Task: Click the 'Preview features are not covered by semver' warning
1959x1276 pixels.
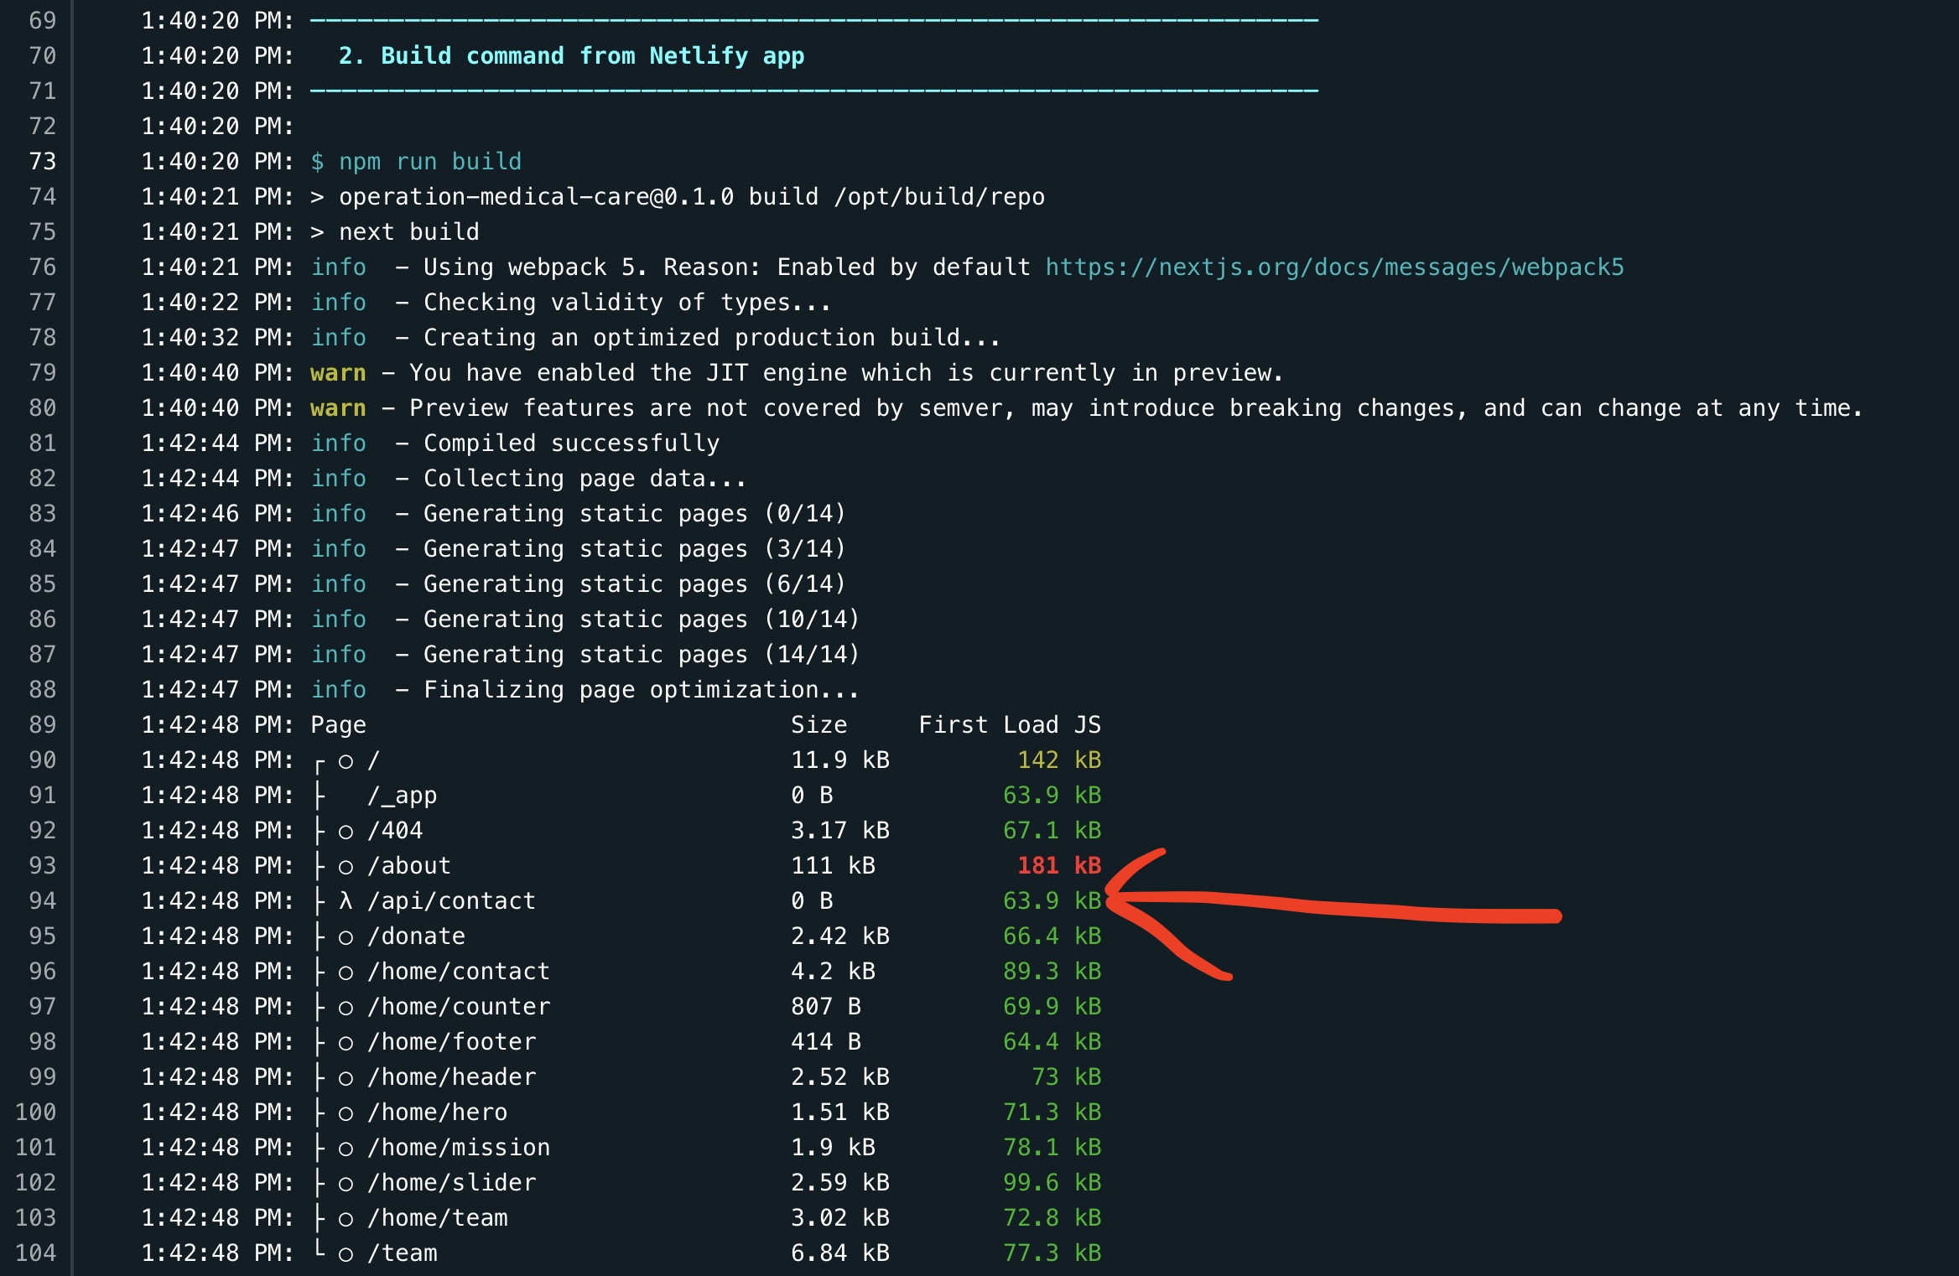Action: click(1086, 408)
